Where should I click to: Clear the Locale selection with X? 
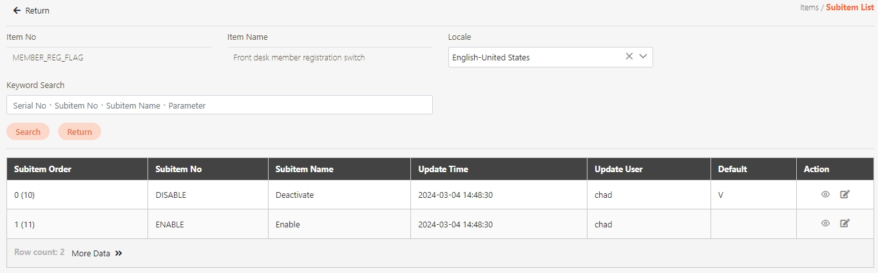click(629, 57)
